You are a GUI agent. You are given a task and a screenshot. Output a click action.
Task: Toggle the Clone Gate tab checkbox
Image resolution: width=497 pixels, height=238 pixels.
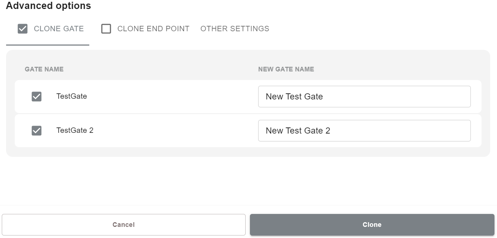(x=23, y=29)
